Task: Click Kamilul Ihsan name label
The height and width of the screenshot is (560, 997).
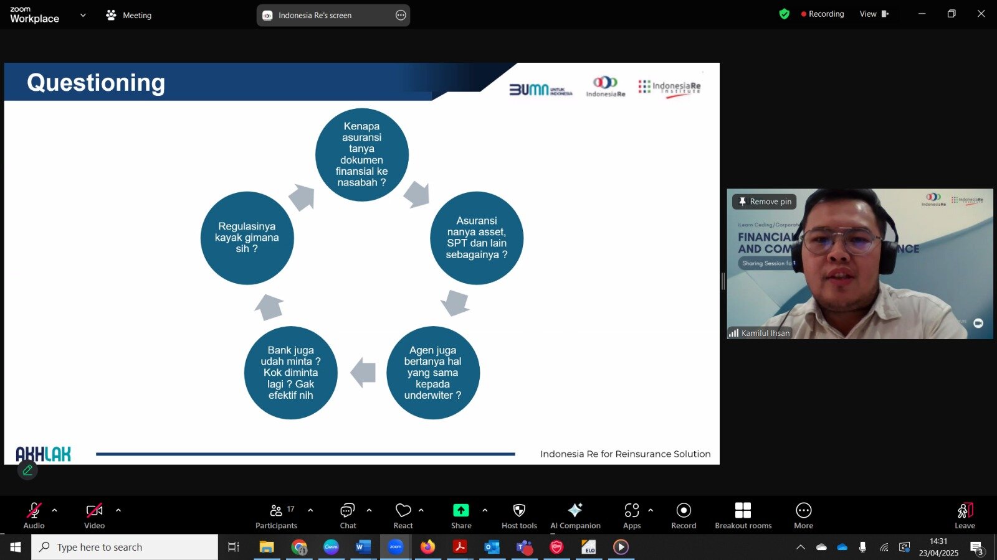Action: 760,333
